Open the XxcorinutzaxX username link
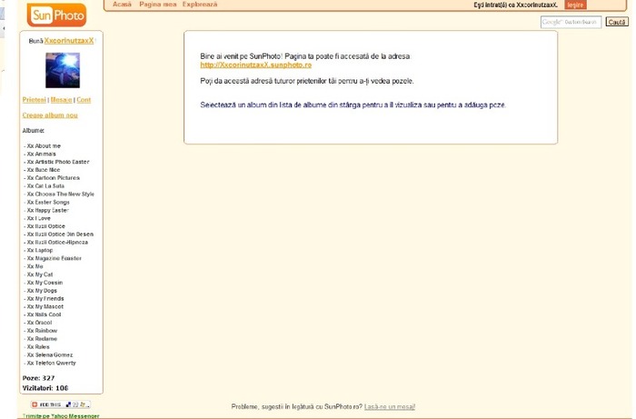 point(69,41)
